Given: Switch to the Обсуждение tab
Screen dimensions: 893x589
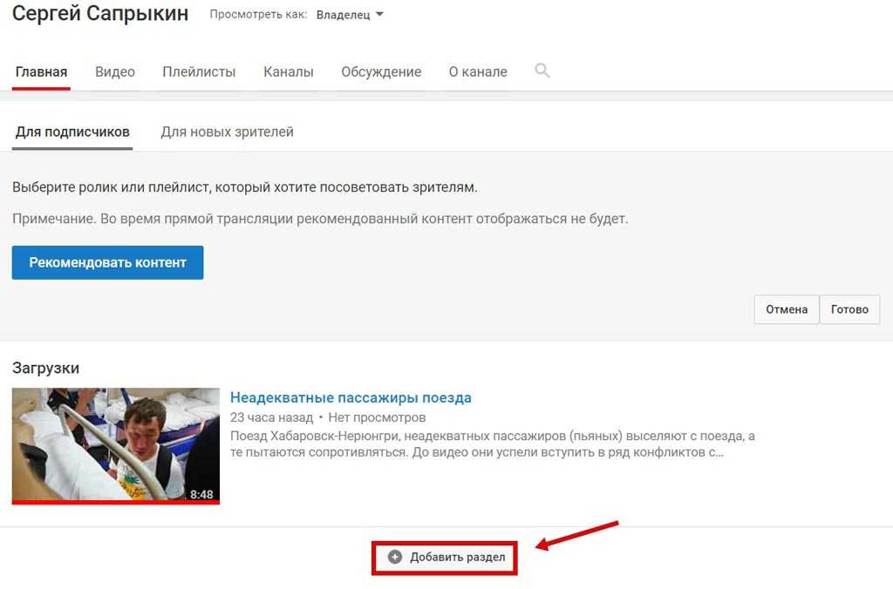Looking at the screenshot, I should coord(381,72).
